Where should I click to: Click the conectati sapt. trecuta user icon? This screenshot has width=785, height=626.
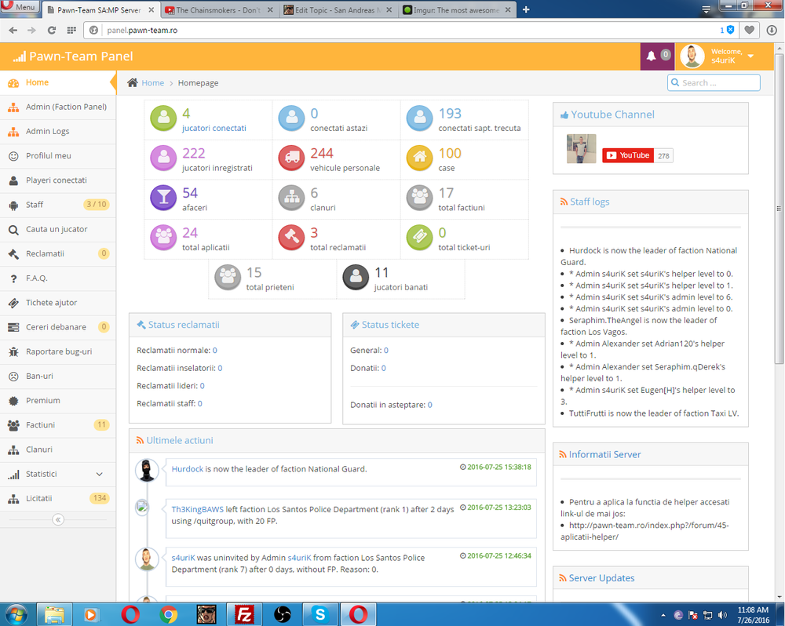[x=419, y=118]
